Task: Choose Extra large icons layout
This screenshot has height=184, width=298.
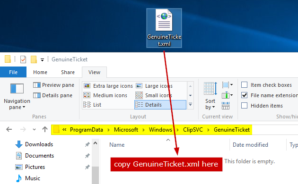Action: point(108,86)
